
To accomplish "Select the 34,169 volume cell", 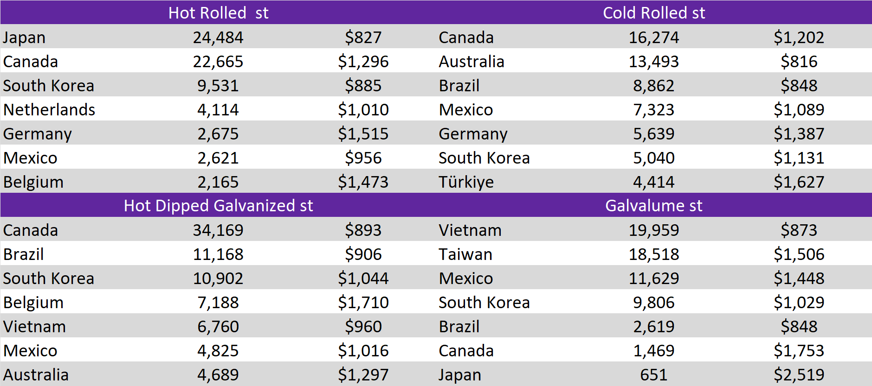I will [x=218, y=230].
